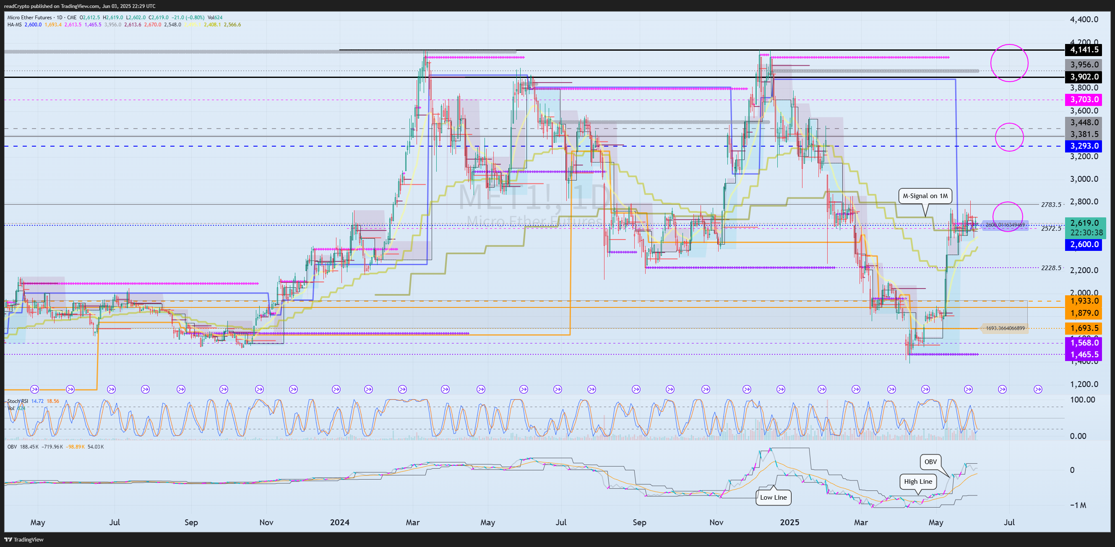This screenshot has height=547, width=1115.
Task: Click the 4,400.0 price axis tick
Action: (x=1084, y=19)
